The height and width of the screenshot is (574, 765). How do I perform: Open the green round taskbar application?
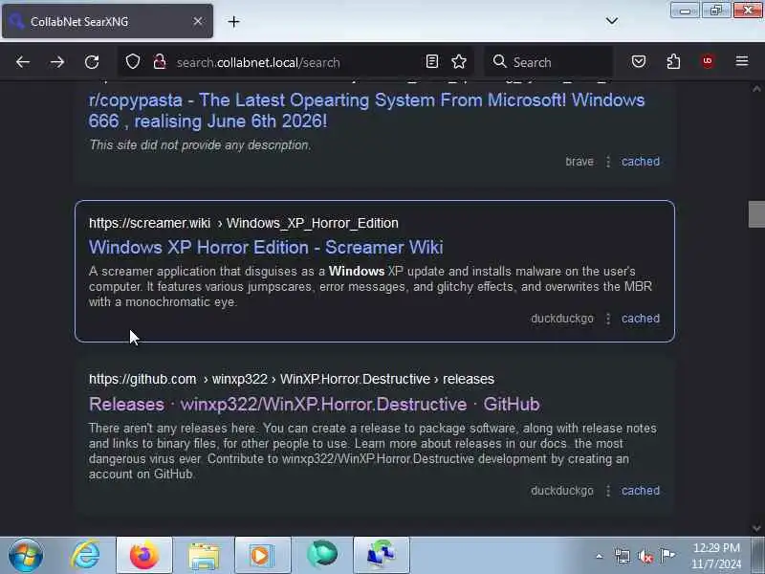(x=322, y=555)
